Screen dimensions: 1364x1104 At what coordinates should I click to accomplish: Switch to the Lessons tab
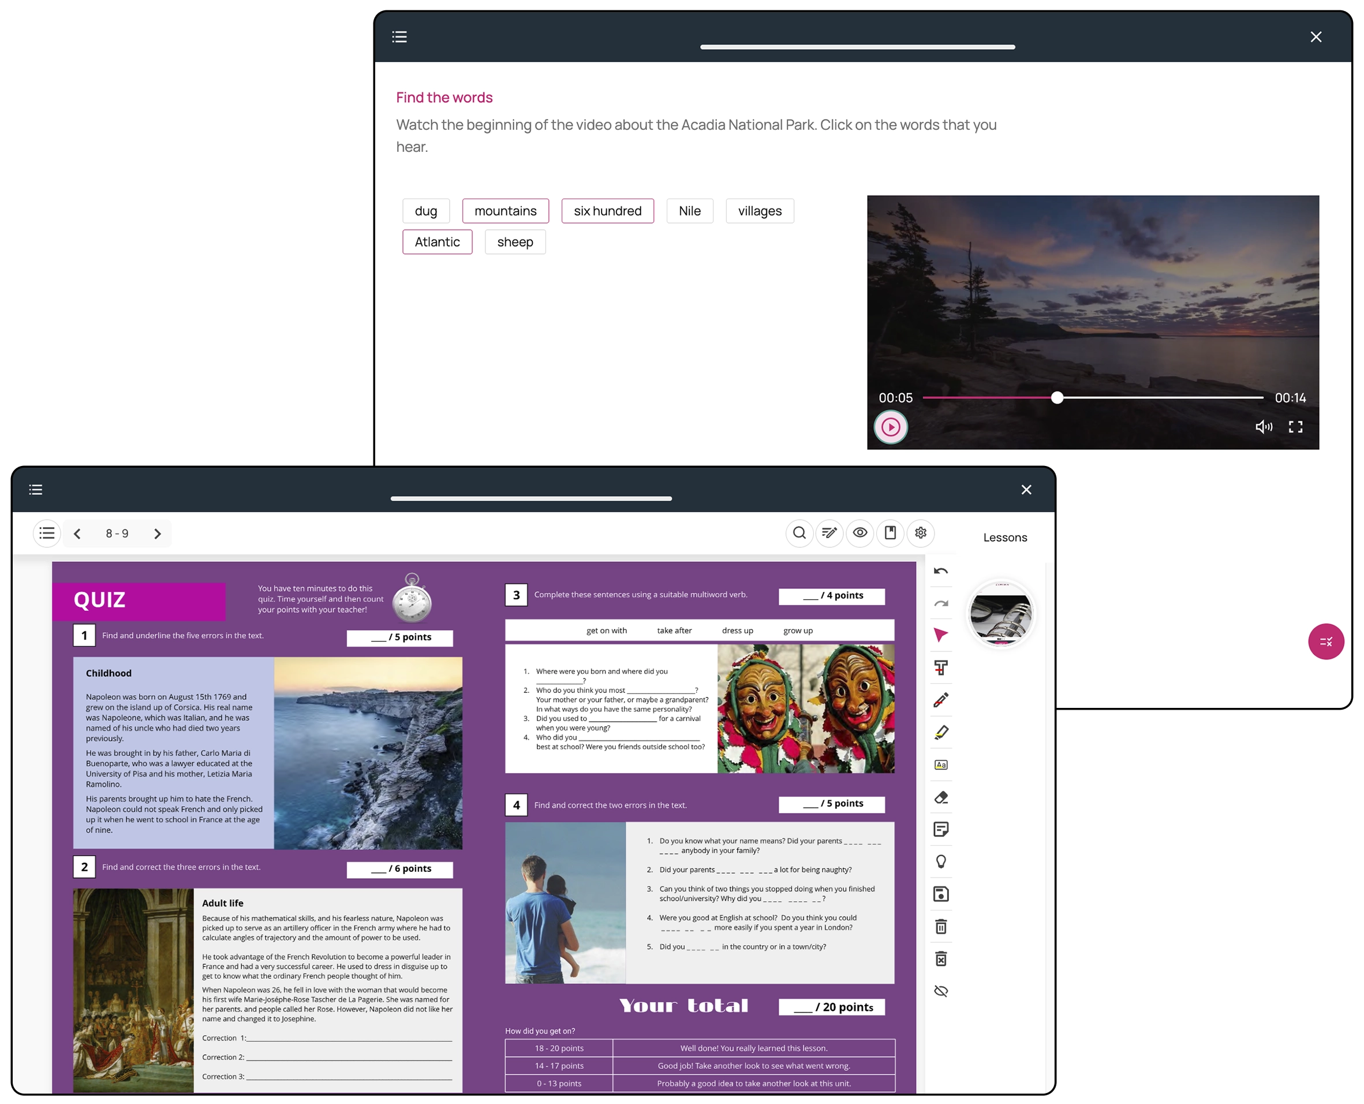pos(1005,538)
